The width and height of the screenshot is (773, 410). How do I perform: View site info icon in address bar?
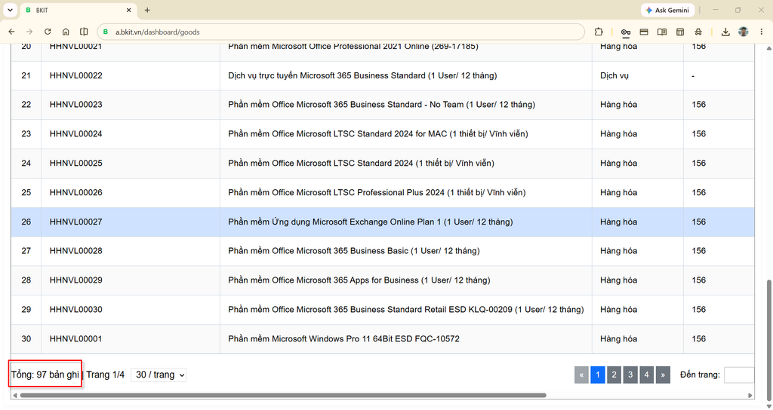(x=106, y=32)
